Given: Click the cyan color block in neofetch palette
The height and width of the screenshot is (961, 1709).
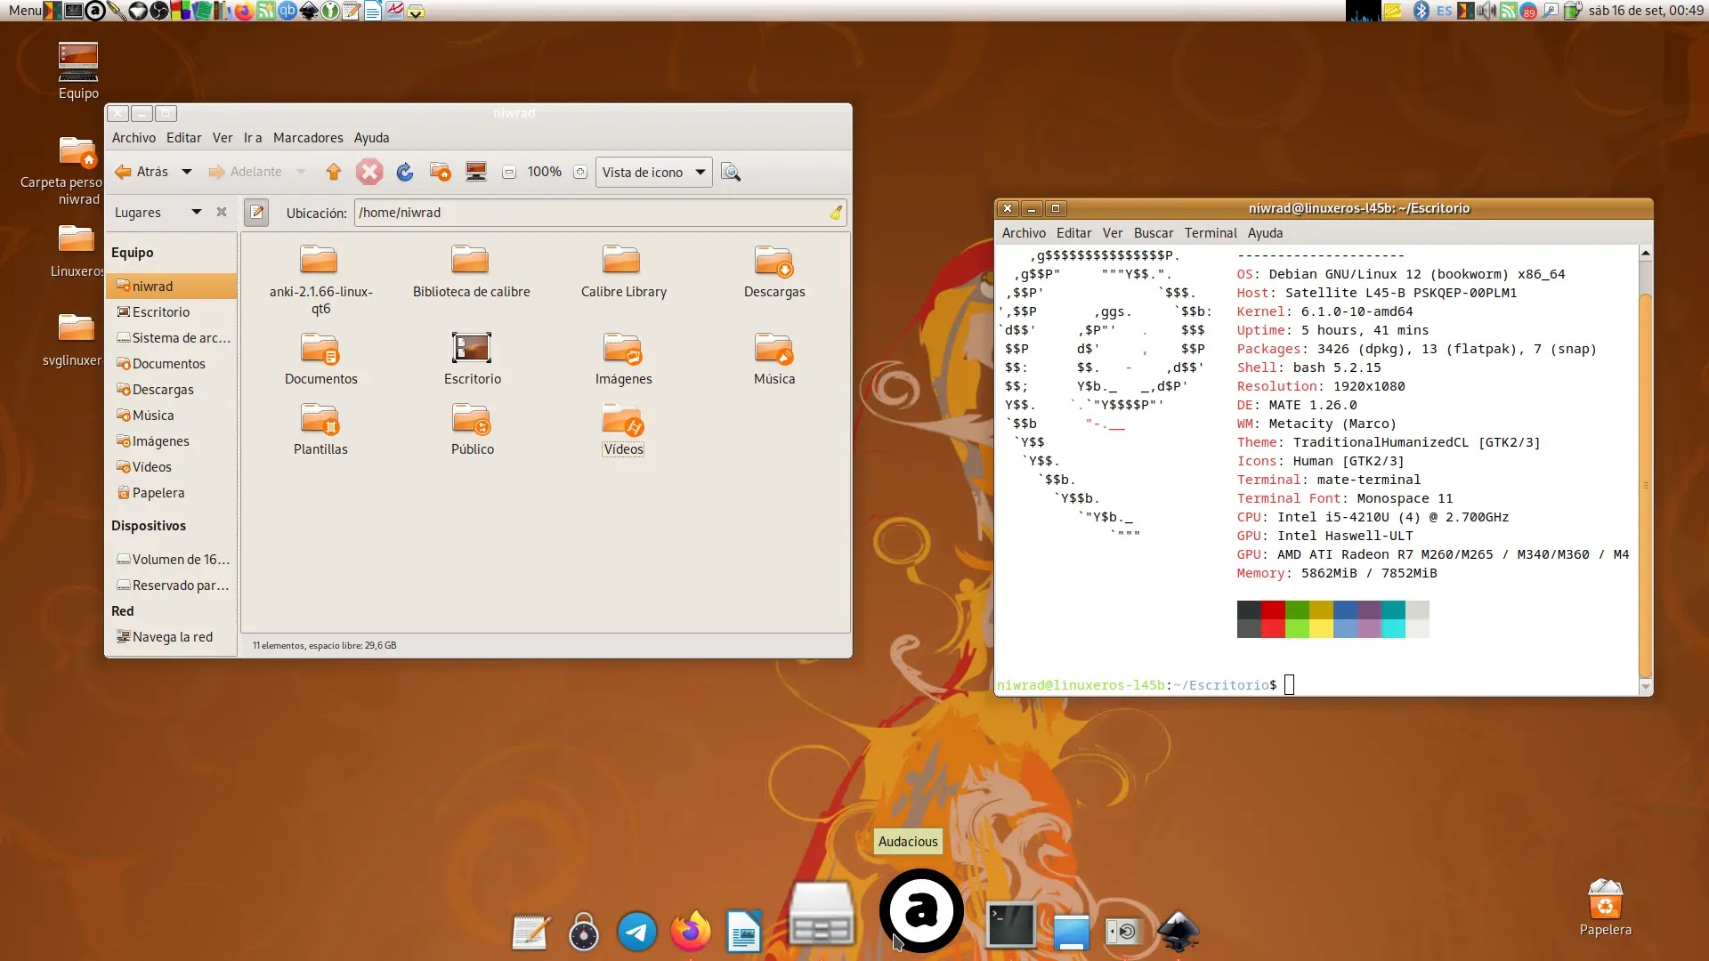Looking at the screenshot, I should (x=1393, y=619).
